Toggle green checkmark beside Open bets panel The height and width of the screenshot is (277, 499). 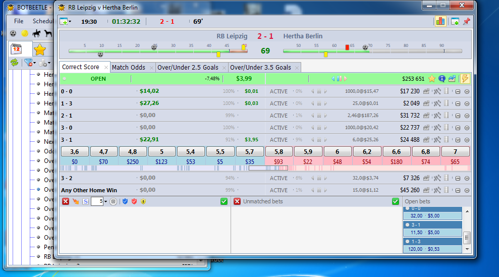(396, 201)
